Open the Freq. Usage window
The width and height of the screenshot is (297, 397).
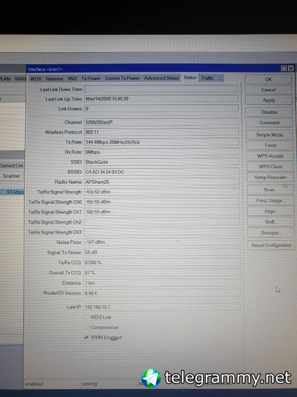point(271,201)
